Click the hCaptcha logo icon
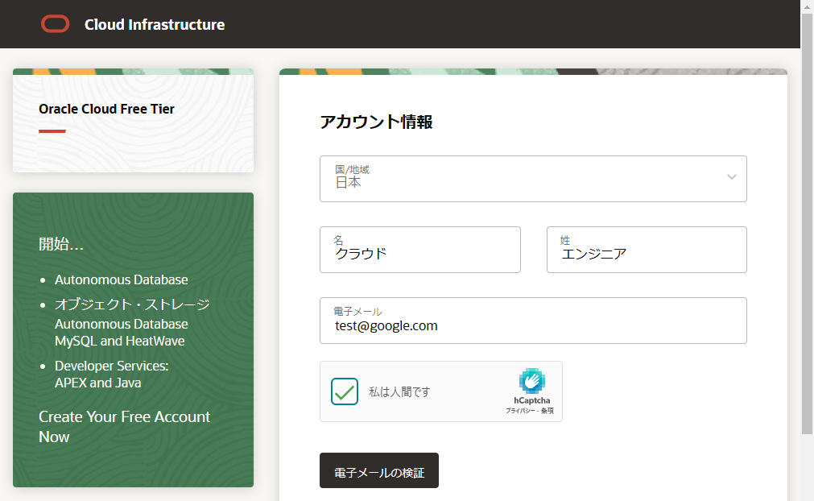This screenshot has height=501, width=814. tap(531, 381)
